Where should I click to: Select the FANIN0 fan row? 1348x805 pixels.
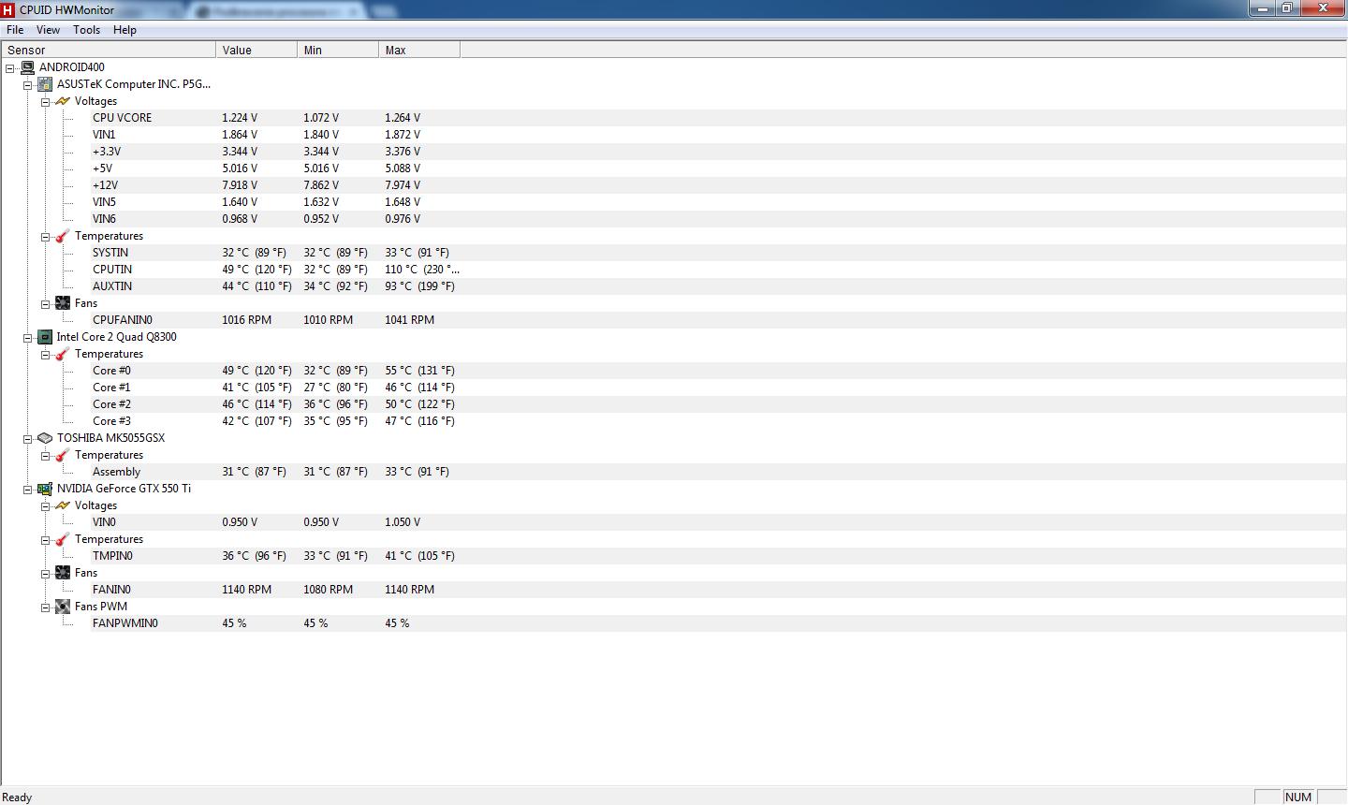(718, 590)
